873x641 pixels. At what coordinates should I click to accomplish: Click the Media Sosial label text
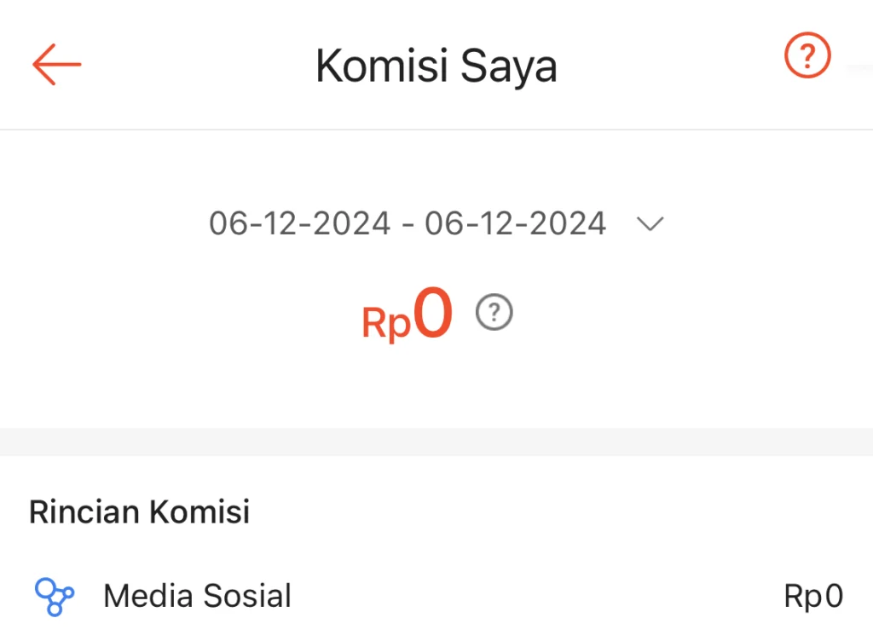[x=197, y=596]
